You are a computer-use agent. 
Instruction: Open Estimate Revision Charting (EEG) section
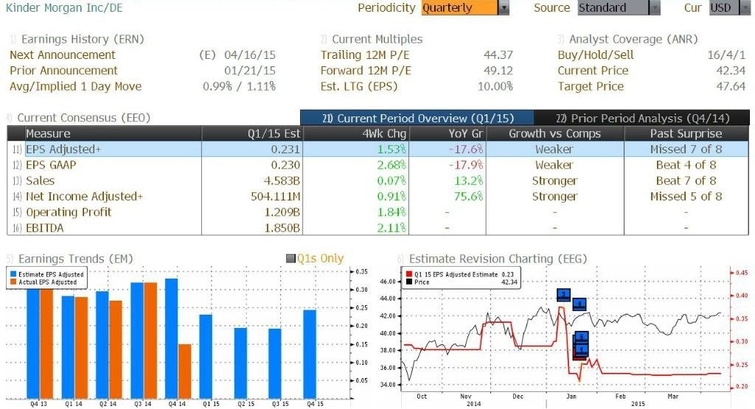(x=498, y=259)
